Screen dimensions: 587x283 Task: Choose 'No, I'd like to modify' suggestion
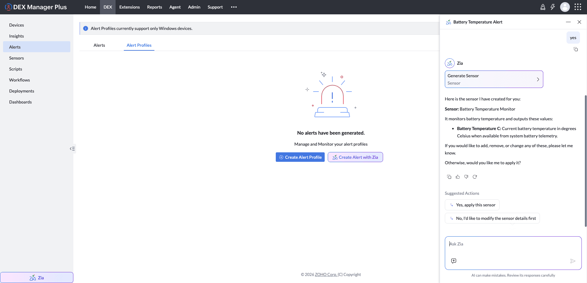point(492,218)
